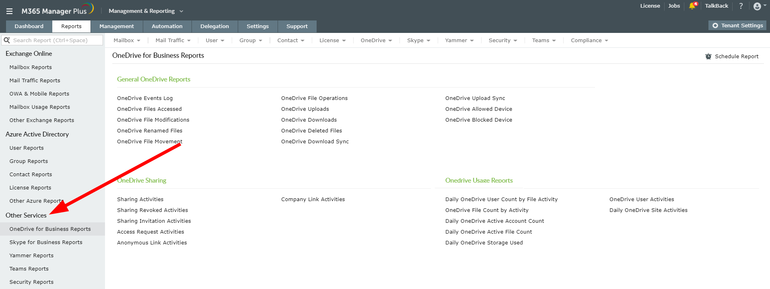This screenshot has height=289, width=770.
Task: Open OneDrive Renamed Files report
Action: (x=150, y=131)
